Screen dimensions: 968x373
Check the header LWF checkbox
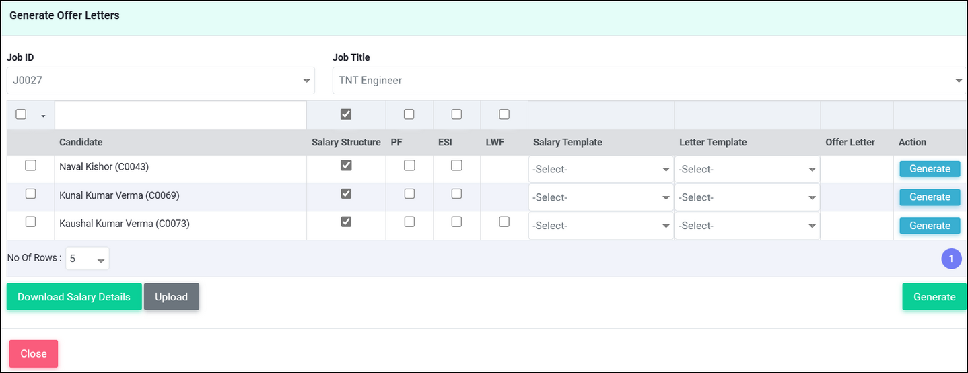click(504, 114)
